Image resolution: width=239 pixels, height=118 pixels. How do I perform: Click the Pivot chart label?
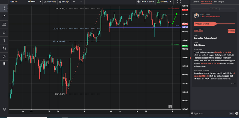coord(177,26)
